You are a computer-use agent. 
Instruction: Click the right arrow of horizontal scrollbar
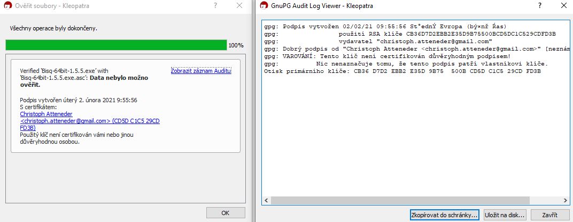[x=564, y=201]
